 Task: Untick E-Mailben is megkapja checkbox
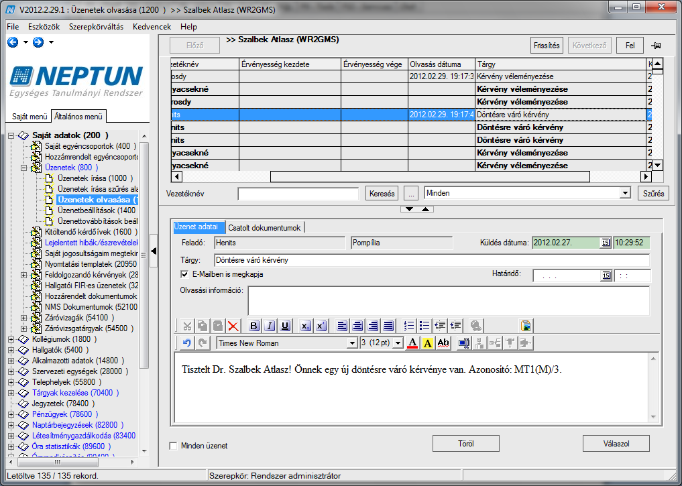tap(184, 274)
